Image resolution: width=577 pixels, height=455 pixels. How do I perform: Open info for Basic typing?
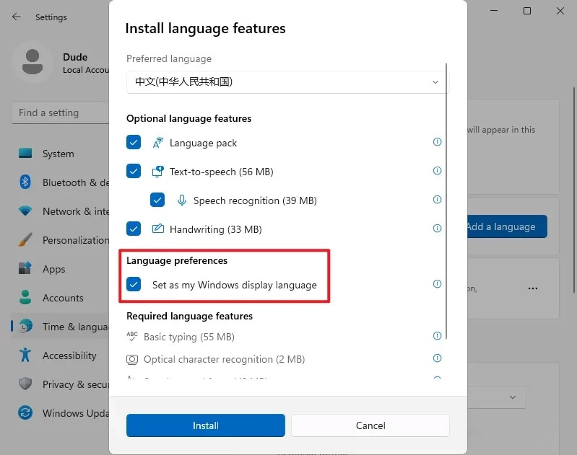click(x=437, y=336)
